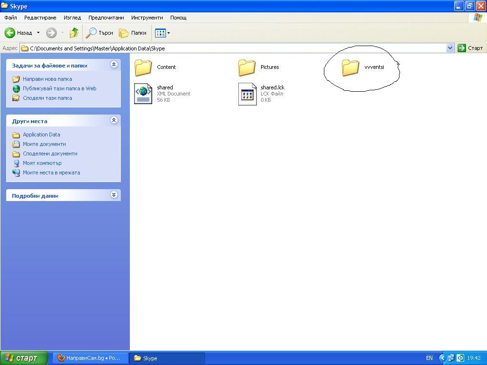This screenshot has width=487, height=365.
Task: Open the Помощ menu
Action: pos(178,18)
